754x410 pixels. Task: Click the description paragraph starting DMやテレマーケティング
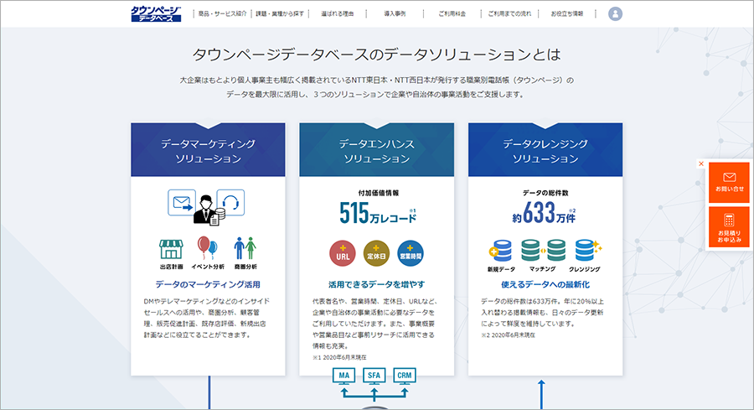coord(206,318)
